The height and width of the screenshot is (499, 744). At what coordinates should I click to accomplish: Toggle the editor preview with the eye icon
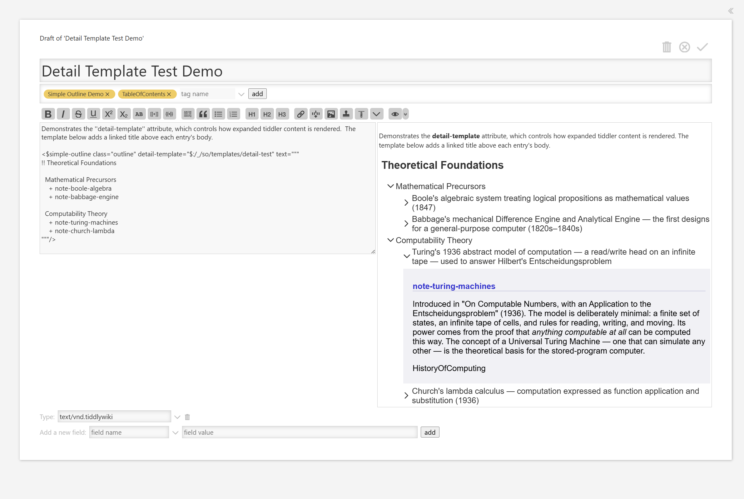pyautogui.click(x=395, y=114)
